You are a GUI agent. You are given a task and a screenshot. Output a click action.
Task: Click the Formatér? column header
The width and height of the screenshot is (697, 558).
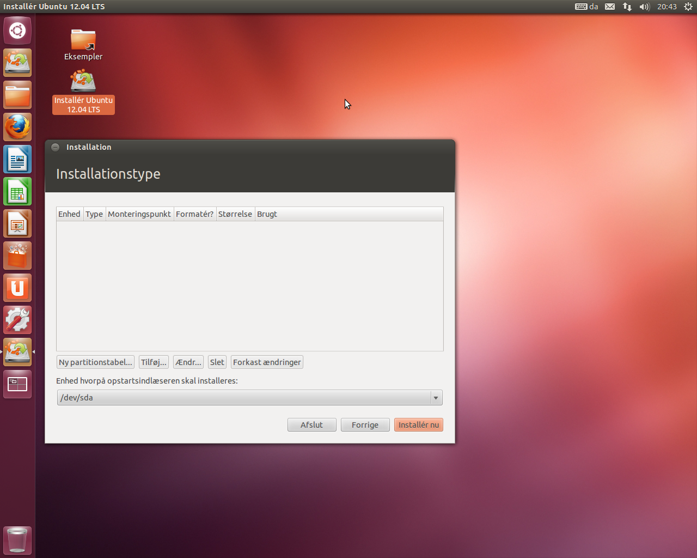point(195,214)
